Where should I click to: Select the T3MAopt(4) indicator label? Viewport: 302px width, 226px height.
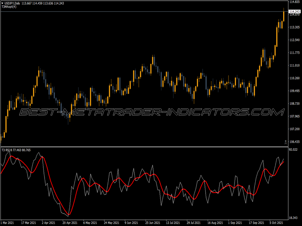(x=9, y=7)
